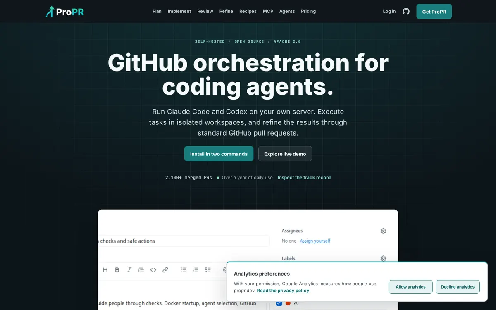Open the Assignees gear settings
This screenshot has width=496, height=310.
[383, 231]
